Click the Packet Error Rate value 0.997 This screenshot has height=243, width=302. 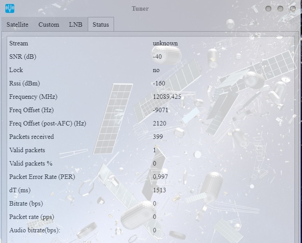tap(160, 177)
